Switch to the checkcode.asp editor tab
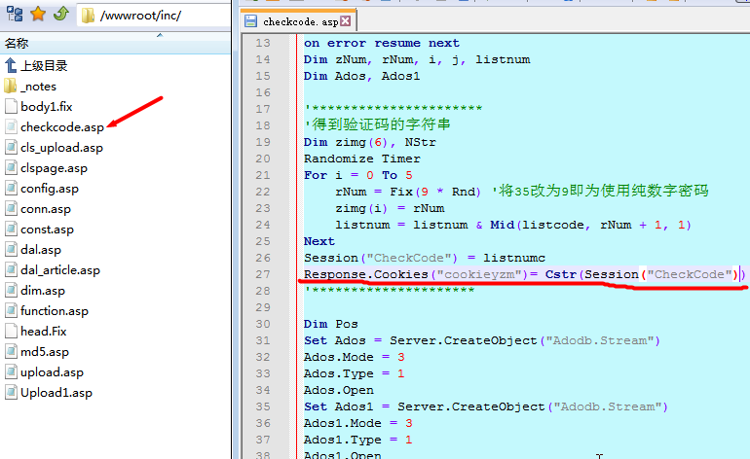750x459 pixels. click(300, 21)
